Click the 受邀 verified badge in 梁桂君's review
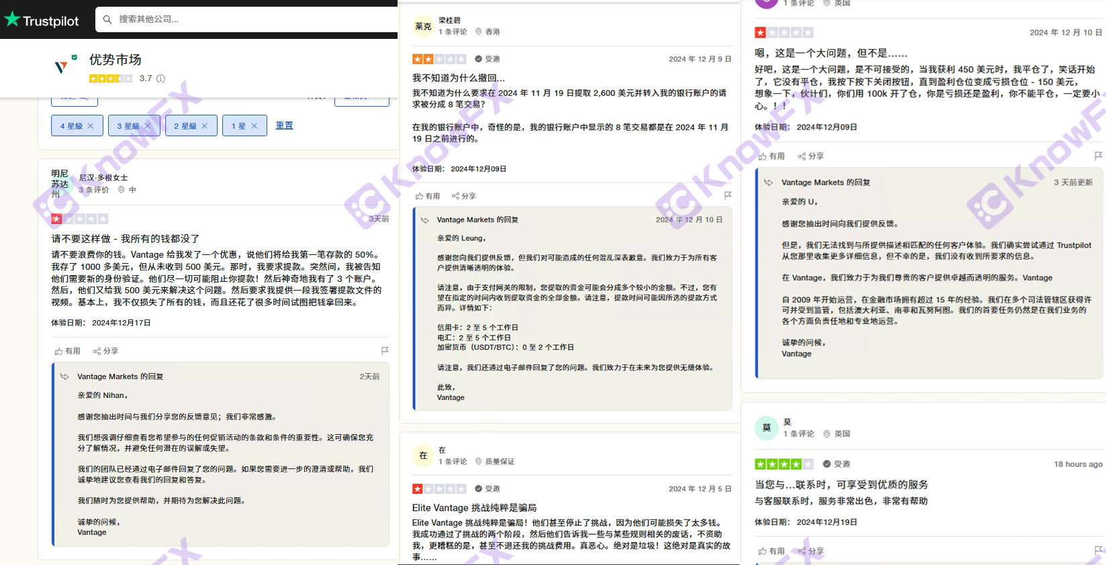Screen dimensions: 1106x565 click(x=488, y=59)
